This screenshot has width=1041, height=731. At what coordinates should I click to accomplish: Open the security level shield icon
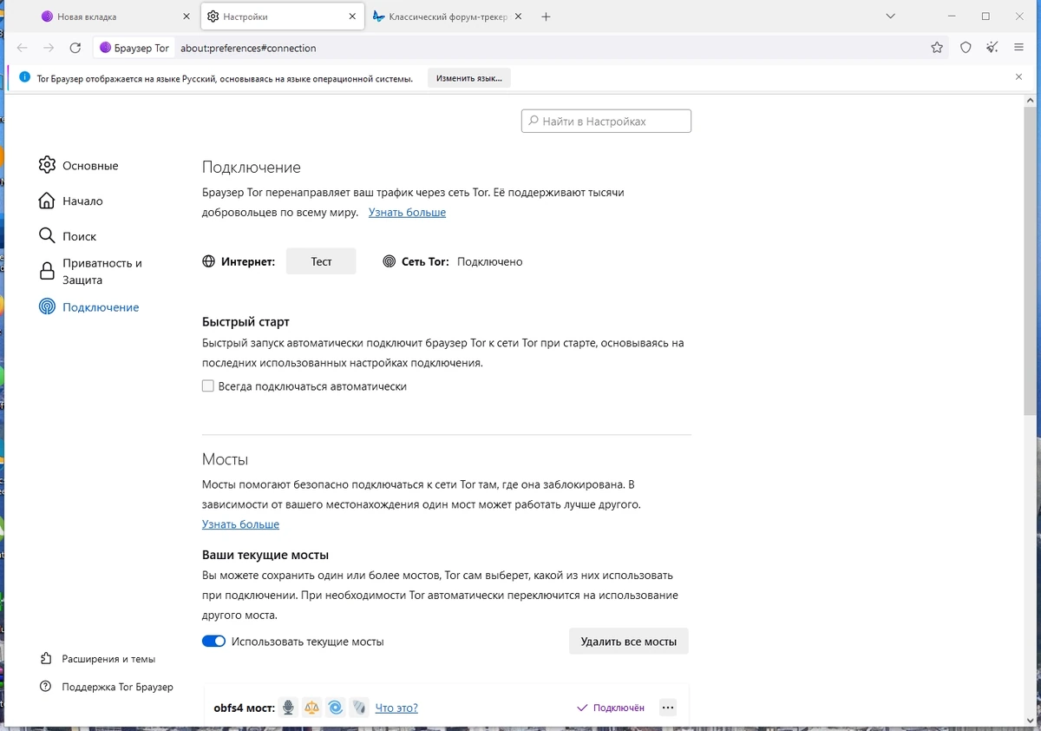click(966, 48)
